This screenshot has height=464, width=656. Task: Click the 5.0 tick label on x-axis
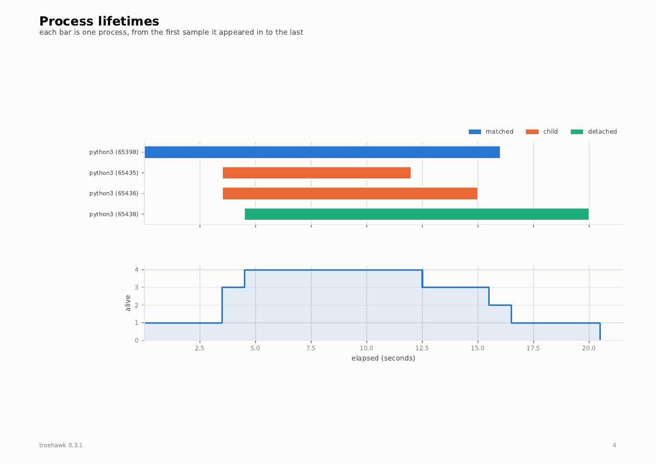click(255, 348)
